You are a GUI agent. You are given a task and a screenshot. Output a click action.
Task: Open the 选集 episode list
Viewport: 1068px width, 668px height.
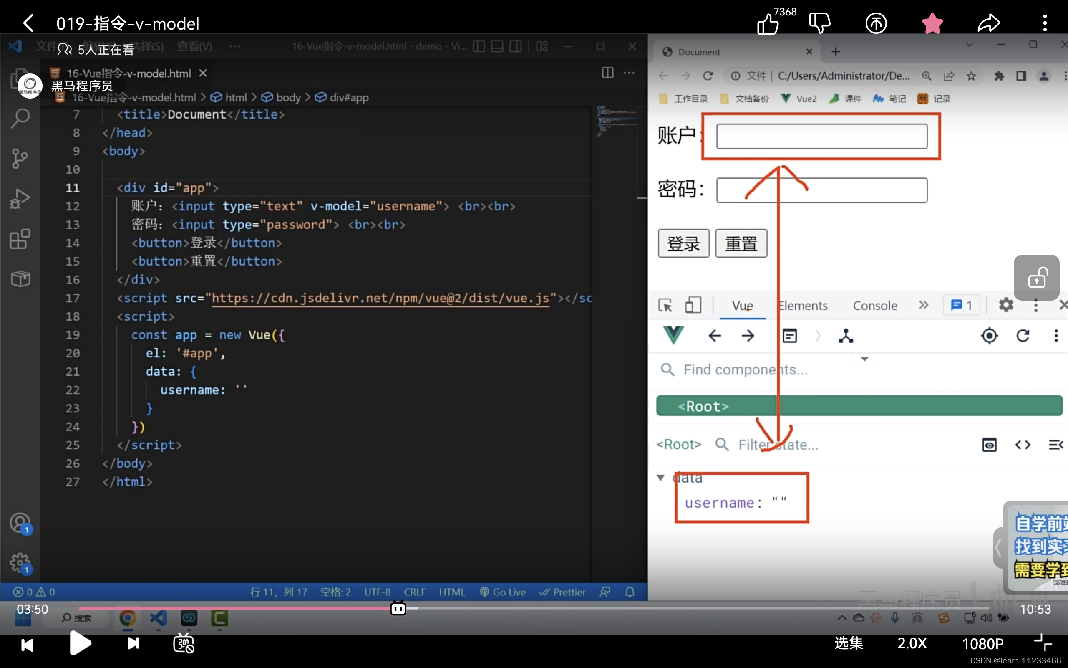848,643
